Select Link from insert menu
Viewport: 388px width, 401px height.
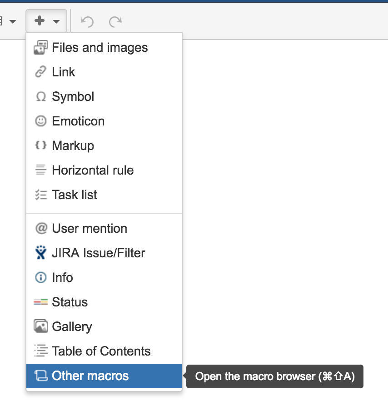point(104,72)
